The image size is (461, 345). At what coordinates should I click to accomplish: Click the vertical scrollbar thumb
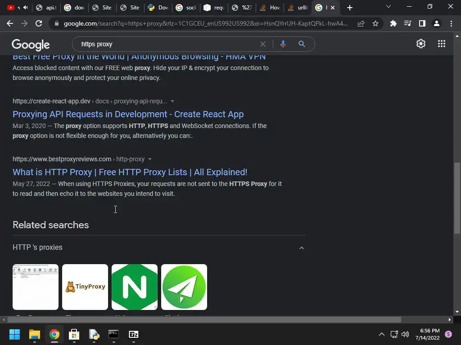(x=456, y=198)
